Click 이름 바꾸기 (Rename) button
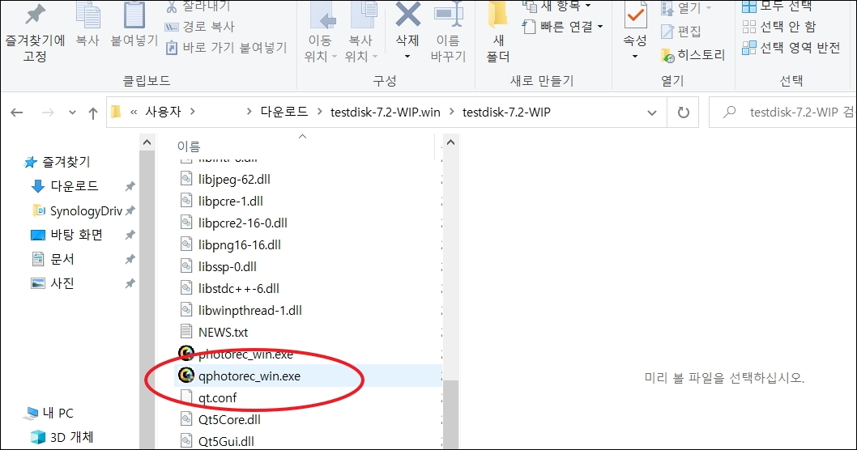 click(x=448, y=32)
